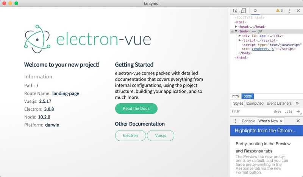Toggle the .cls element classes pane
The height and width of the screenshot is (177, 303).
(288, 112)
